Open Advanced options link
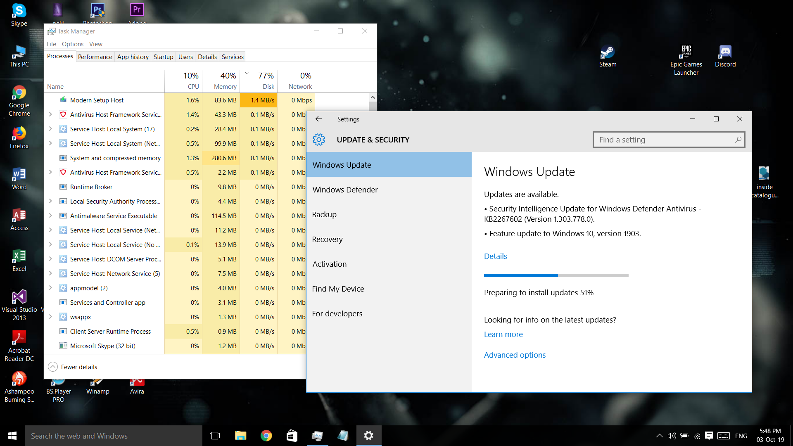The image size is (793, 446). [515, 355]
